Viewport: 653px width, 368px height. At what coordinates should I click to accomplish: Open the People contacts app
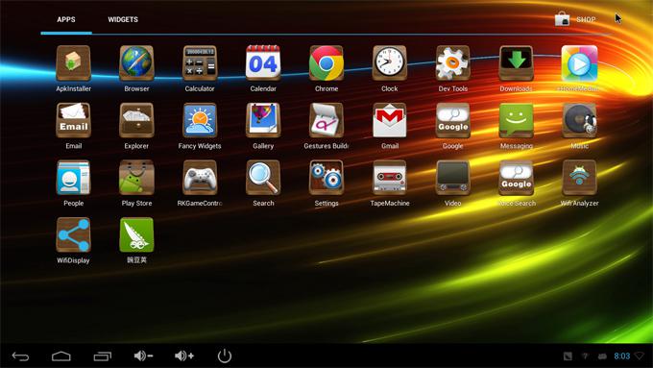(x=73, y=178)
